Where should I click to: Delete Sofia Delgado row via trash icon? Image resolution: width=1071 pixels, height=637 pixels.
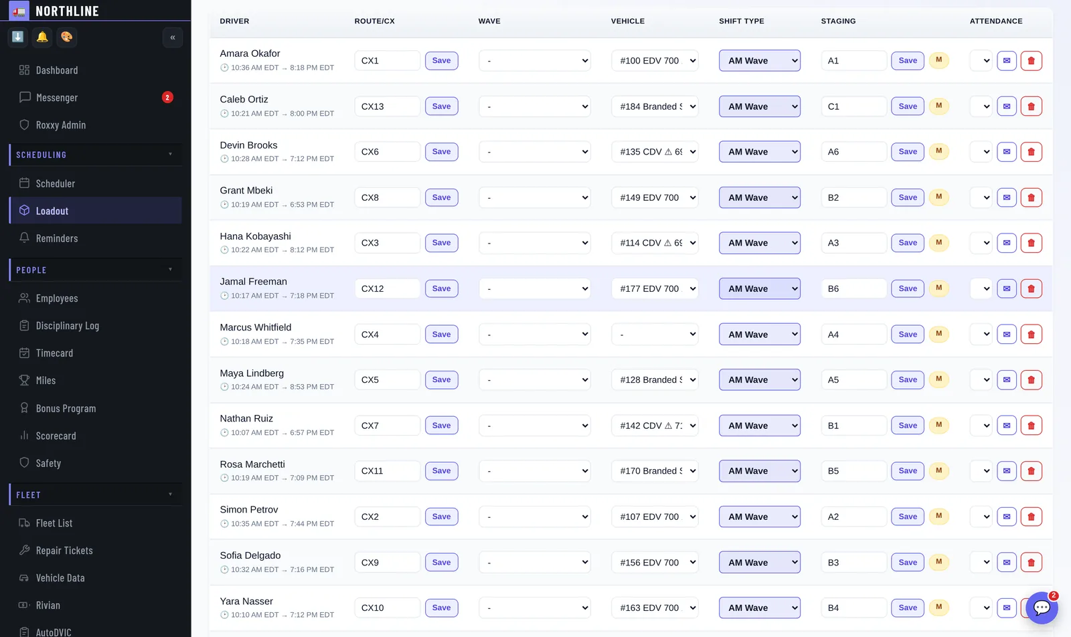coord(1031,562)
